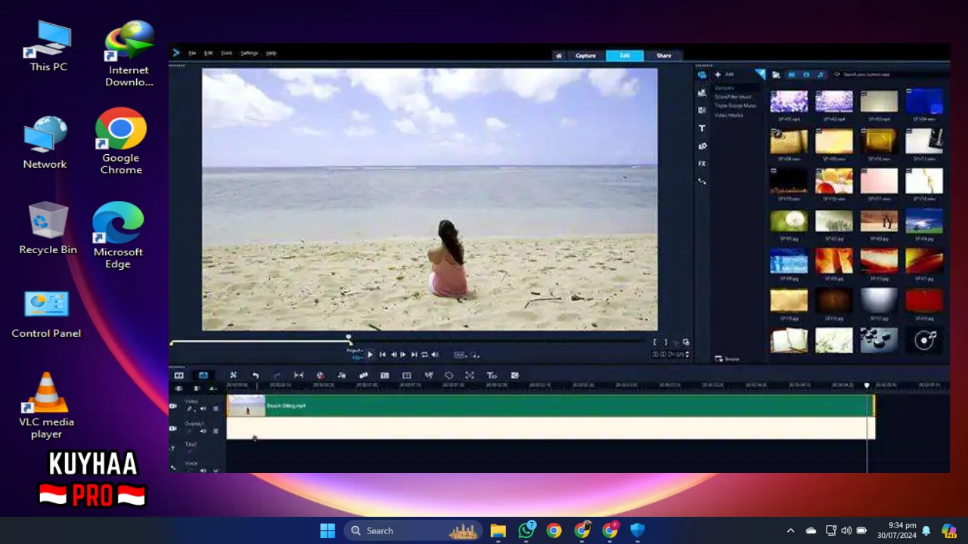Open the Sound Mixer icon
The height and width of the screenshot is (544, 968).
tap(342, 376)
